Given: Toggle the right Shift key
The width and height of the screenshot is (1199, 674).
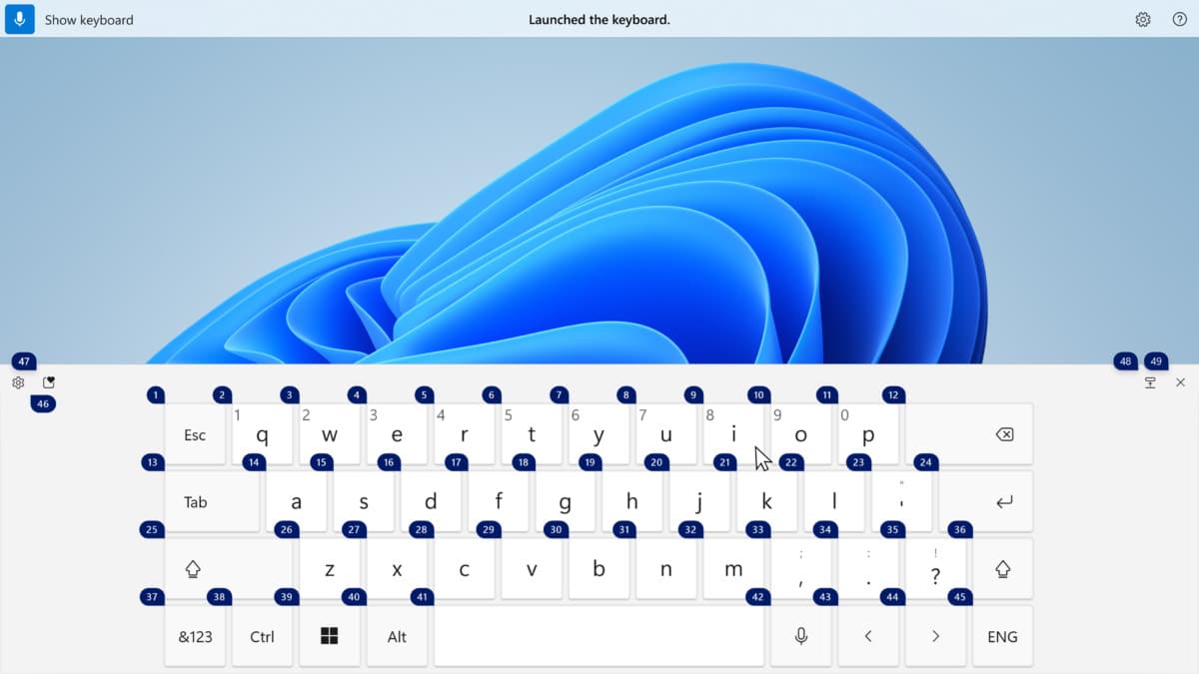Looking at the screenshot, I should (1002, 569).
